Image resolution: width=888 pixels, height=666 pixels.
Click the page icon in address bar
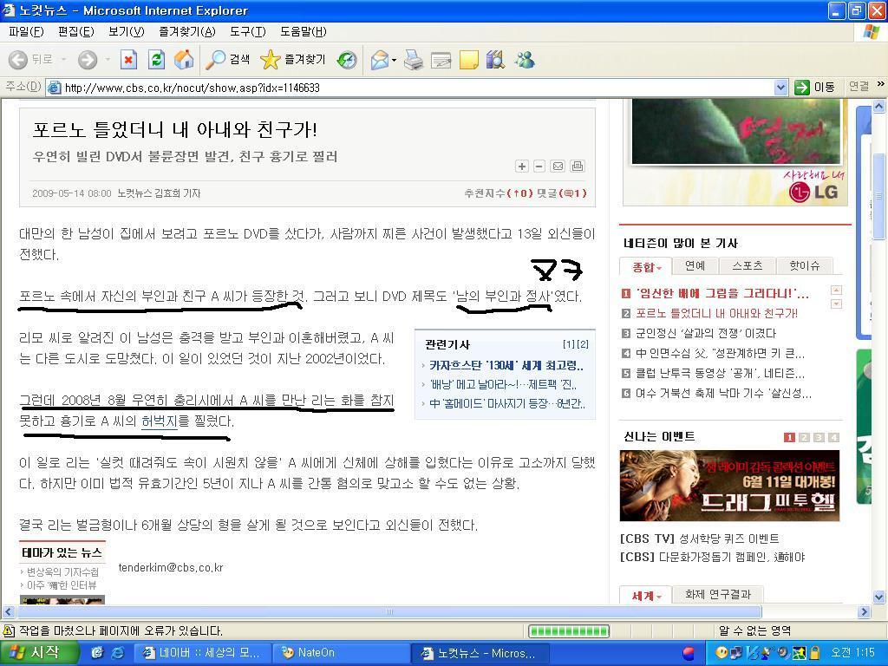55,88
